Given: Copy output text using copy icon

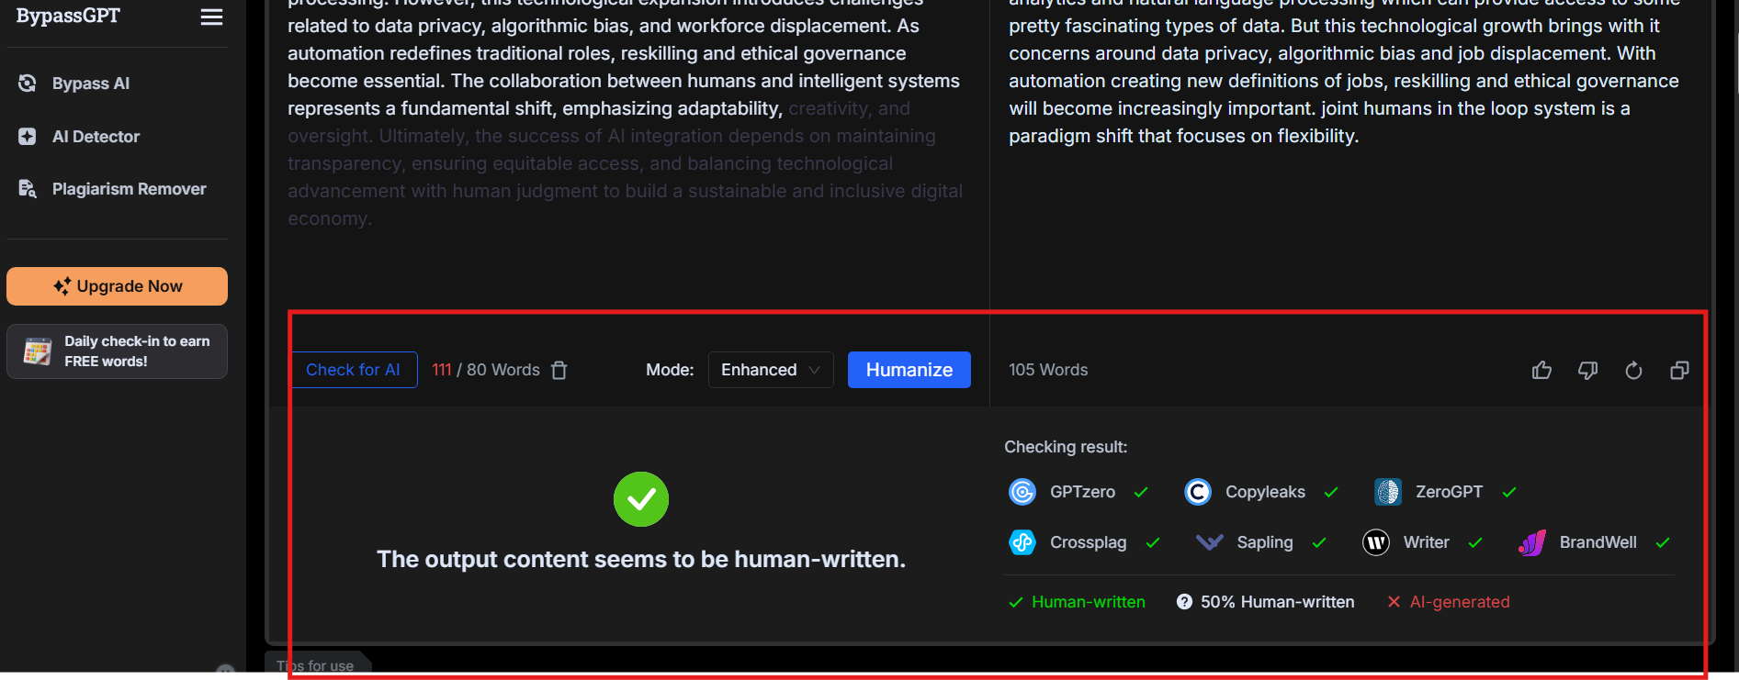Looking at the screenshot, I should coord(1679,370).
